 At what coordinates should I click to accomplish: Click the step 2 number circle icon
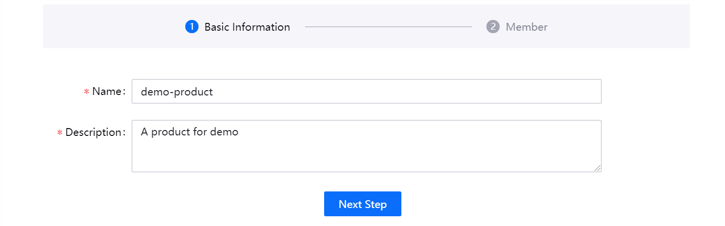493,27
